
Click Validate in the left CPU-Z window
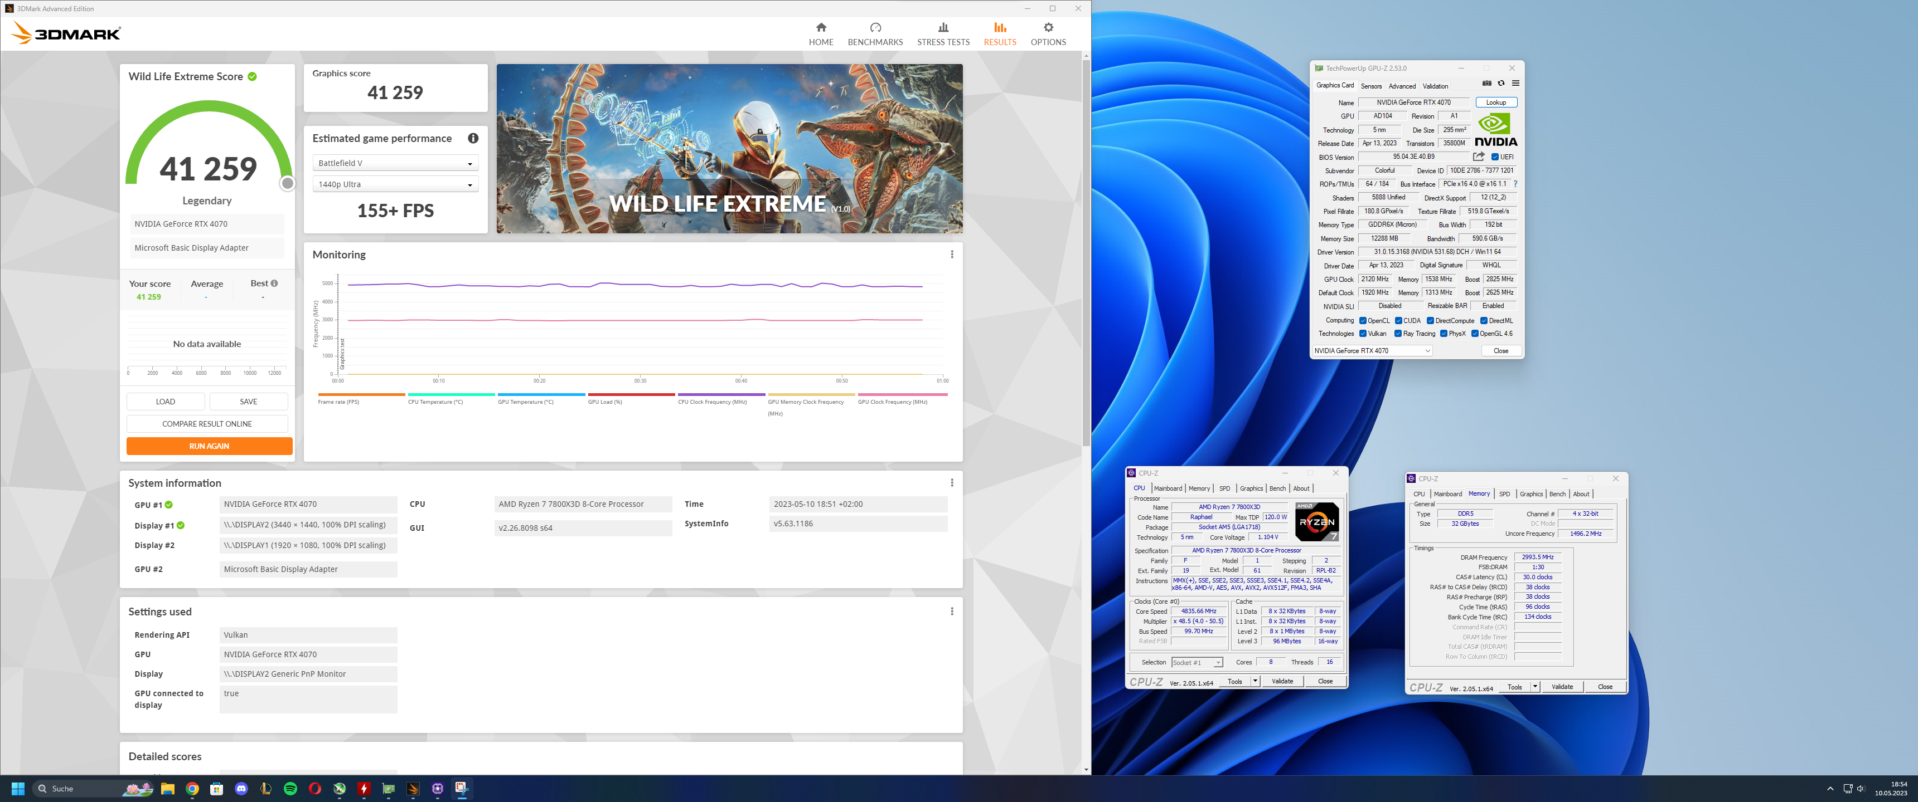(x=1282, y=682)
